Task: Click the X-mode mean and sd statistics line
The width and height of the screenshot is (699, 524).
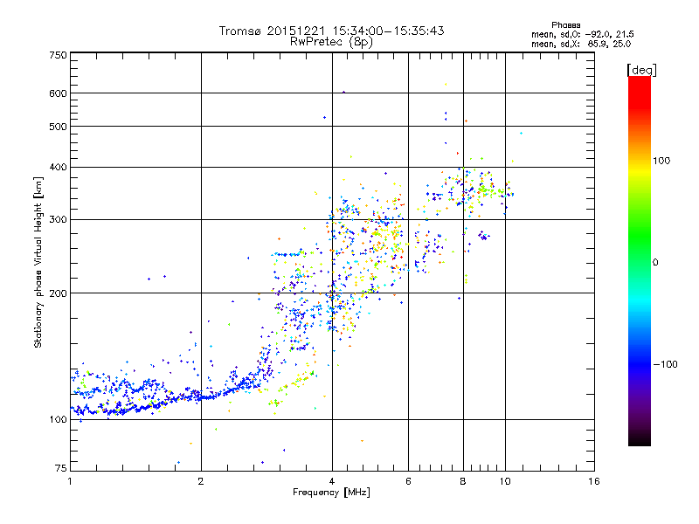Action: pos(582,43)
